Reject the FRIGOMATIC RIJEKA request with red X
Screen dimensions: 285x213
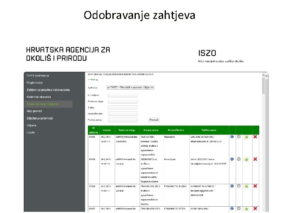[255, 186]
